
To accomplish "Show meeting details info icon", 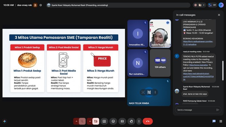I will 41,5.
